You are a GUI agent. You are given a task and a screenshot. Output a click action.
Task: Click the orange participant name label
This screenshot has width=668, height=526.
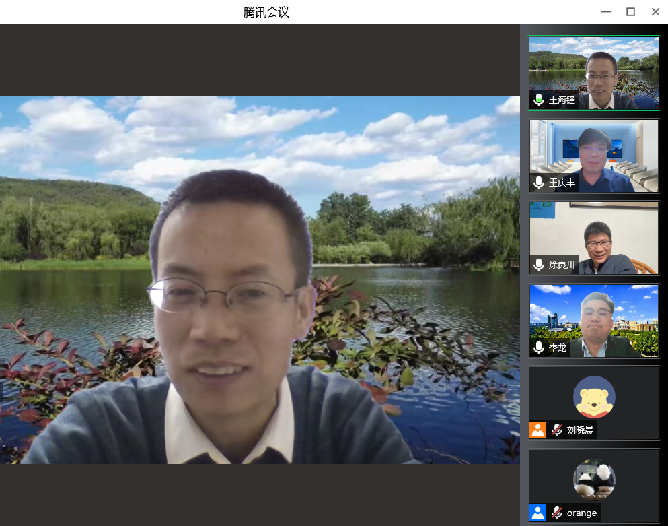point(581,513)
